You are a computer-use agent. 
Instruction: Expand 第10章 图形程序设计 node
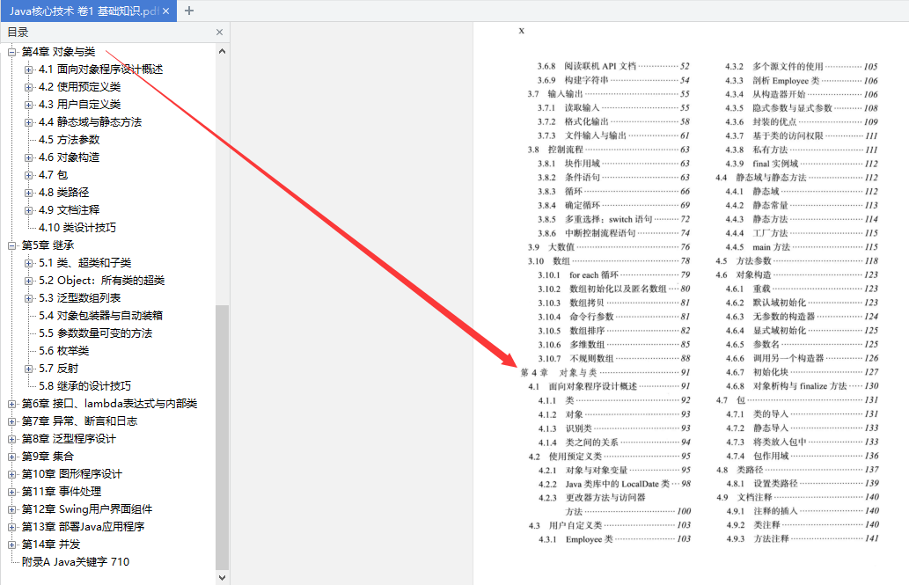11,474
